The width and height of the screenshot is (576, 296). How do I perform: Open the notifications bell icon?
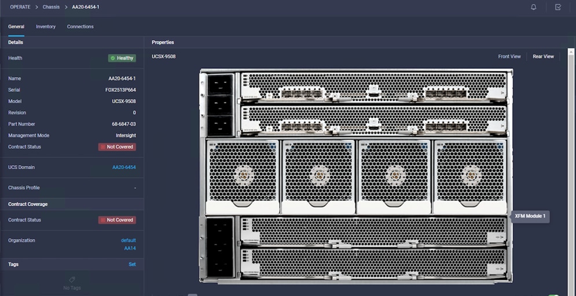click(533, 7)
